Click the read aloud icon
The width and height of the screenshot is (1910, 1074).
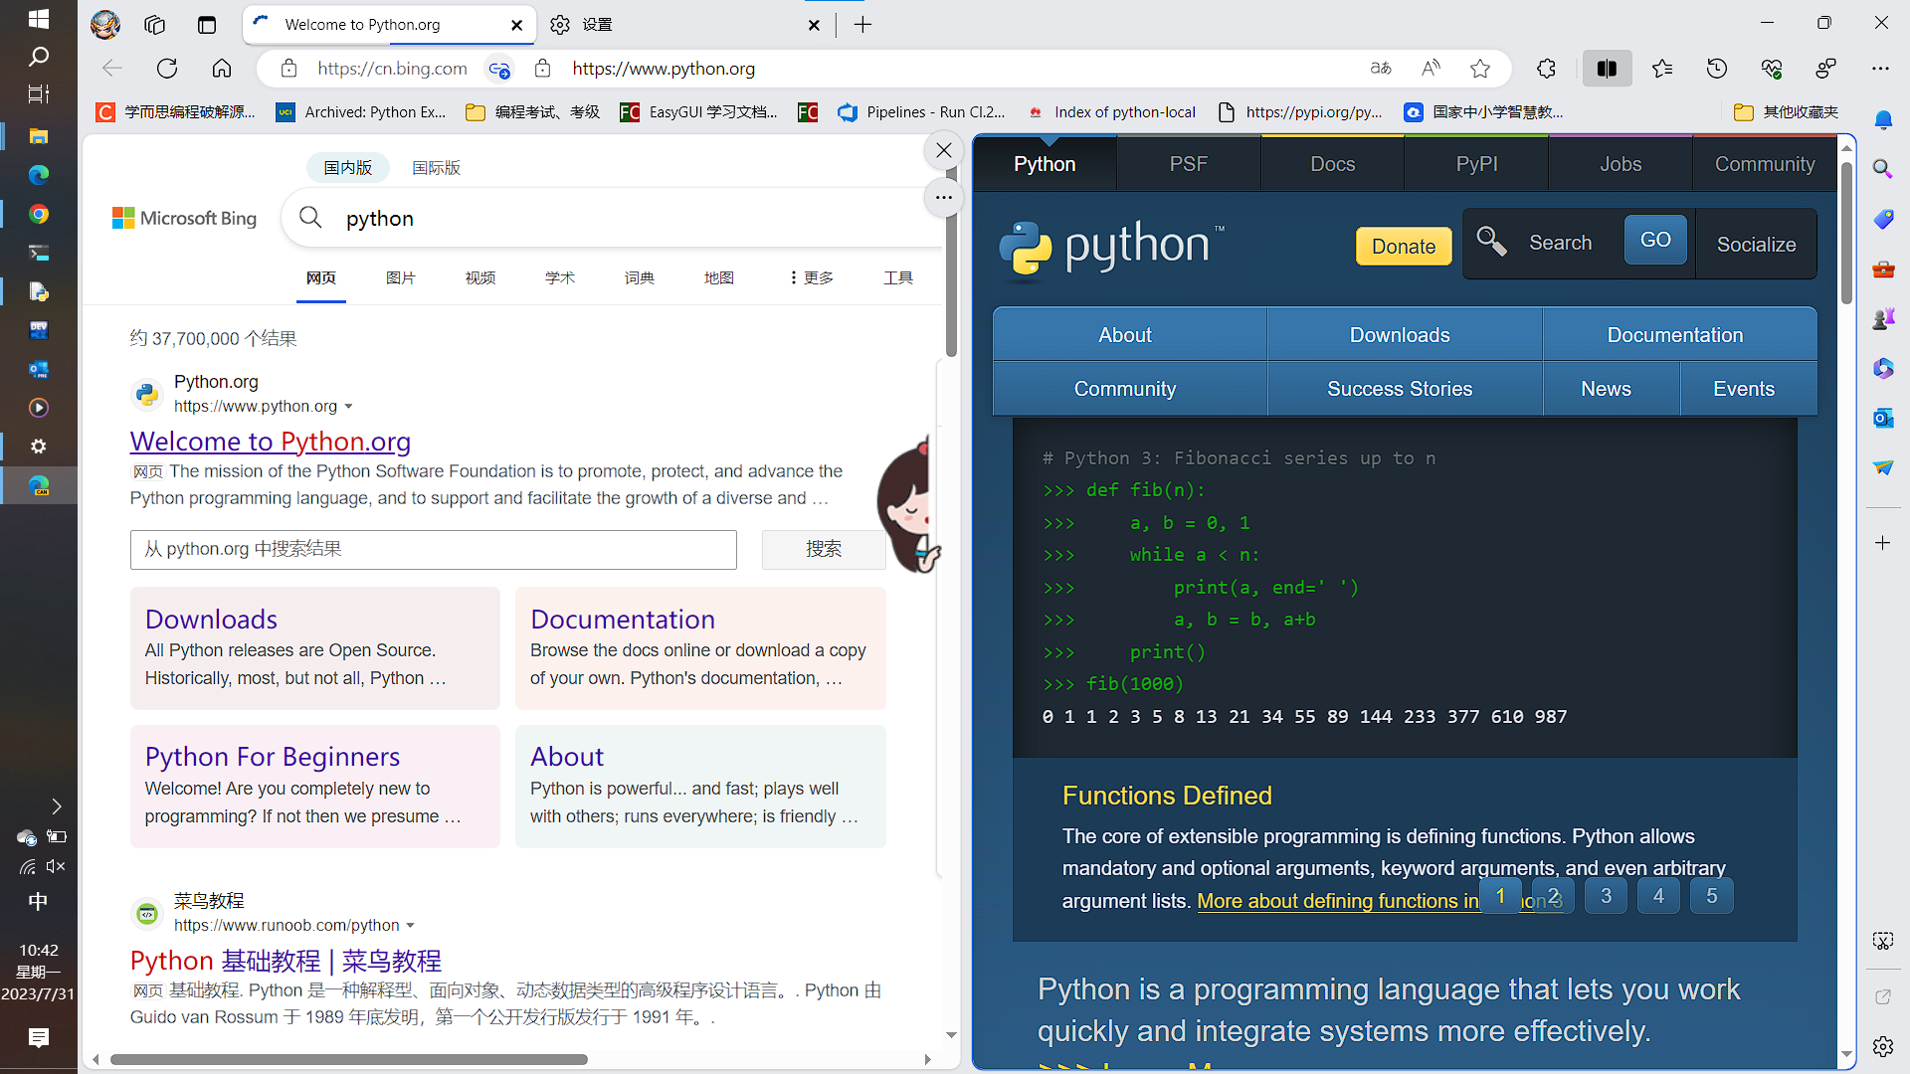(1431, 69)
